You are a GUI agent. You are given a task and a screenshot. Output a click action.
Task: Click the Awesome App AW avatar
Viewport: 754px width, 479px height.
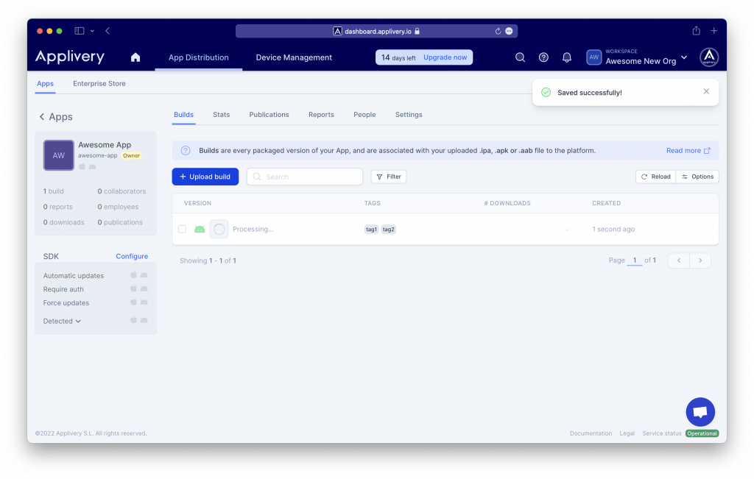click(x=59, y=155)
